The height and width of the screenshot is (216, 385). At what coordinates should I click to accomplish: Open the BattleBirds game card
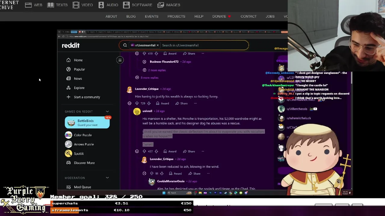(87, 123)
